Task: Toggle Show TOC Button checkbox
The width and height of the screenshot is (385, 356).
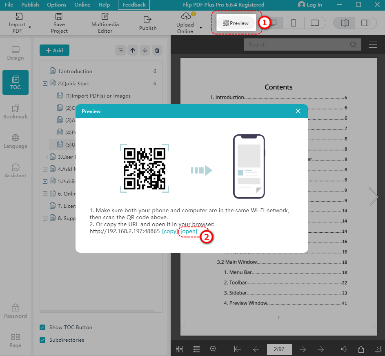Action: pos(42,327)
